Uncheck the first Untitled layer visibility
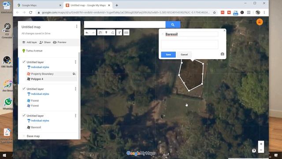 24,62
